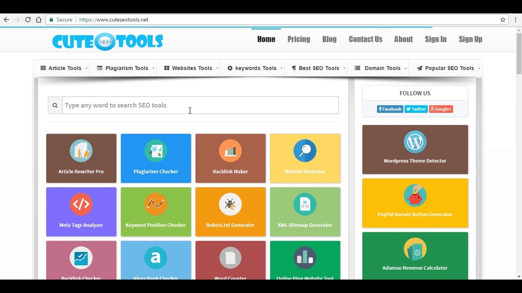Open the Backlink Checker chart icon

coord(81,258)
